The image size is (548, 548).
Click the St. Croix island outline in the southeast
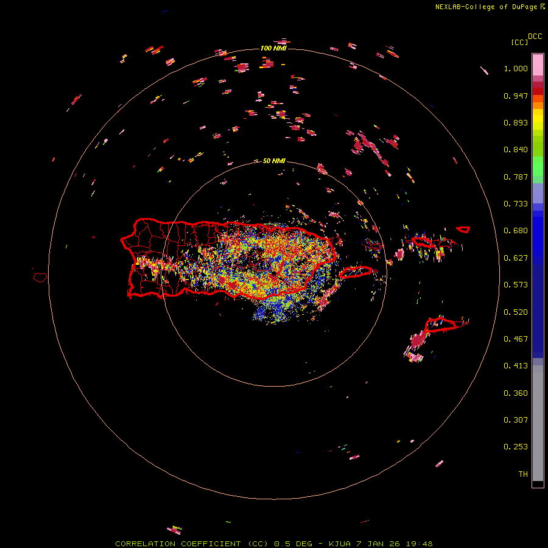point(441,325)
